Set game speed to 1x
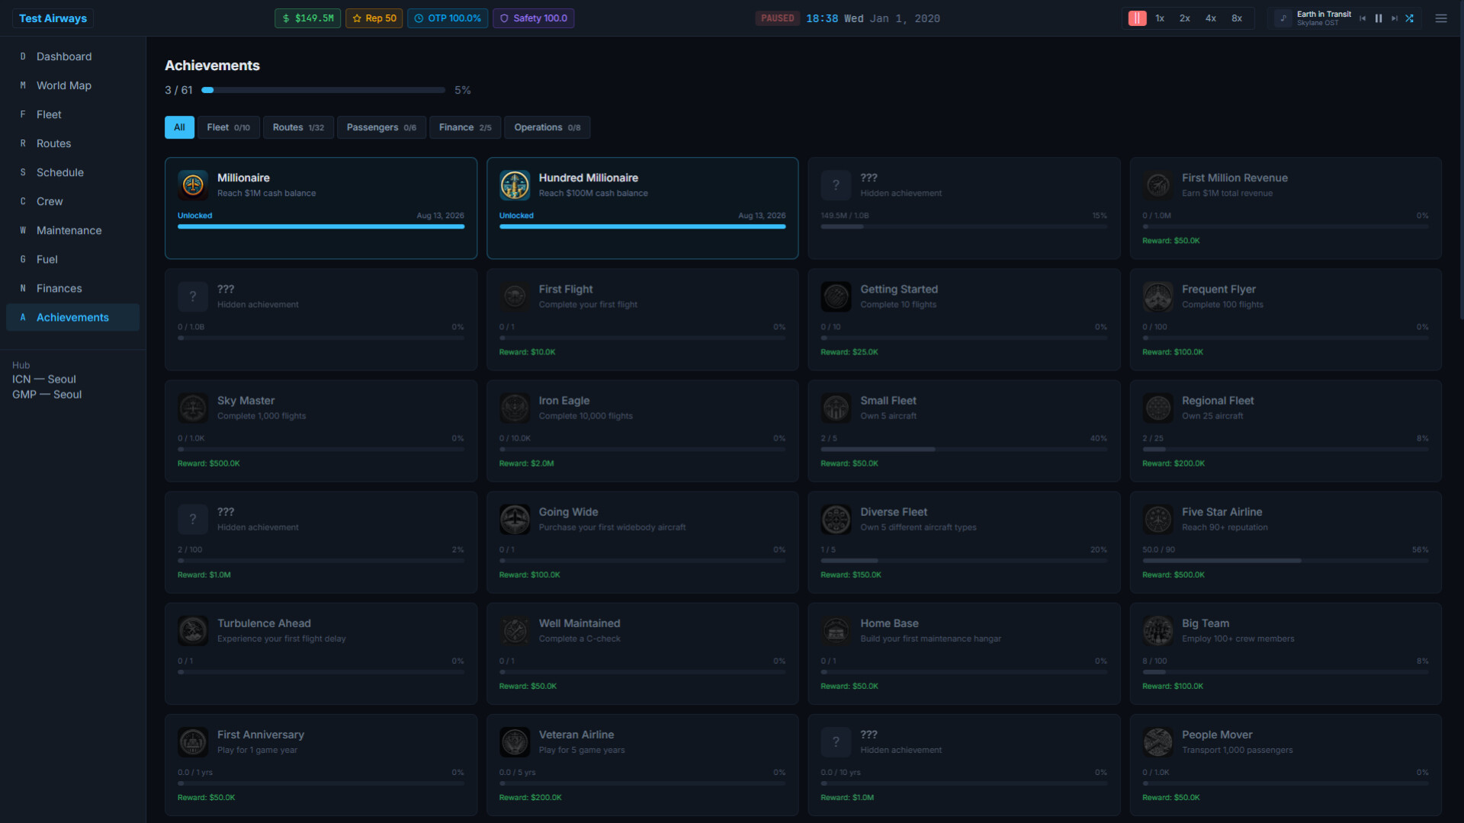1464x823 pixels. pos(1160,18)
